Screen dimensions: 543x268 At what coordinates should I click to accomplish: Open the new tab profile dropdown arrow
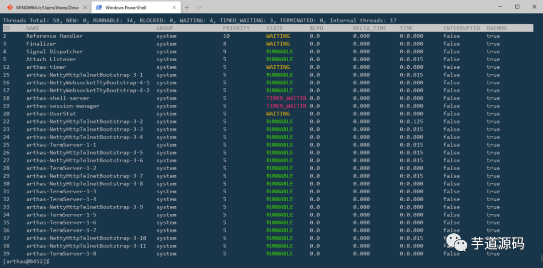[199, 7]
